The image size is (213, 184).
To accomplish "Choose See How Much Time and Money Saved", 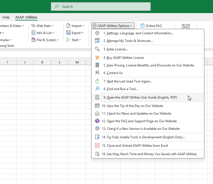I will click(148, 154).
